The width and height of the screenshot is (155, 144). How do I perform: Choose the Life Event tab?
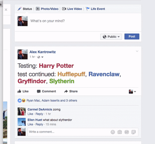(x=95, y=9)
